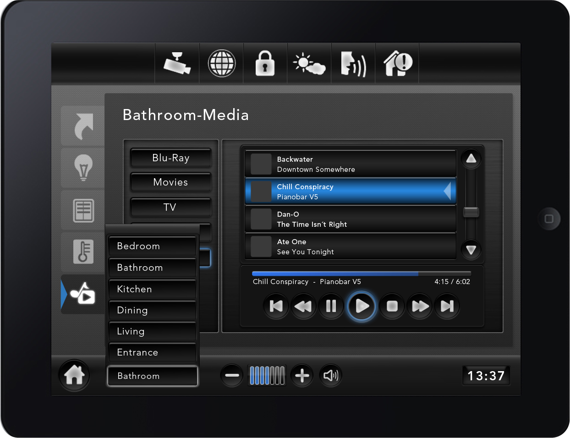Select Kitchen from the room list
570x438 pixels.
tap(152, 289)
